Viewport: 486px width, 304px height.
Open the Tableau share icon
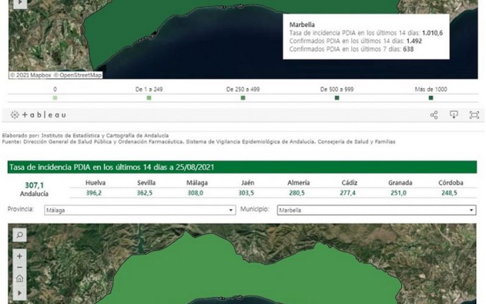(x=434, y=115)
